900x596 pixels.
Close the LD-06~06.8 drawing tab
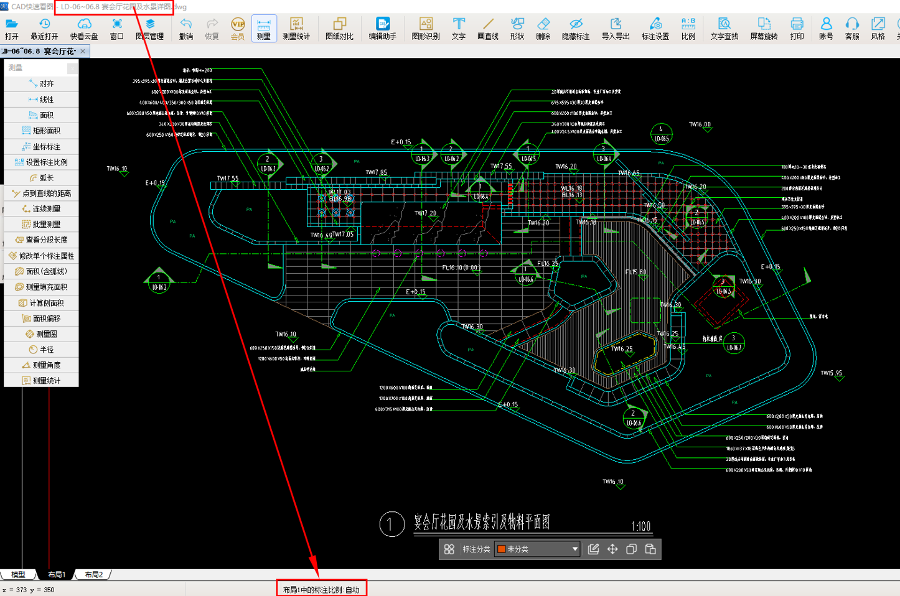(83, 51)
